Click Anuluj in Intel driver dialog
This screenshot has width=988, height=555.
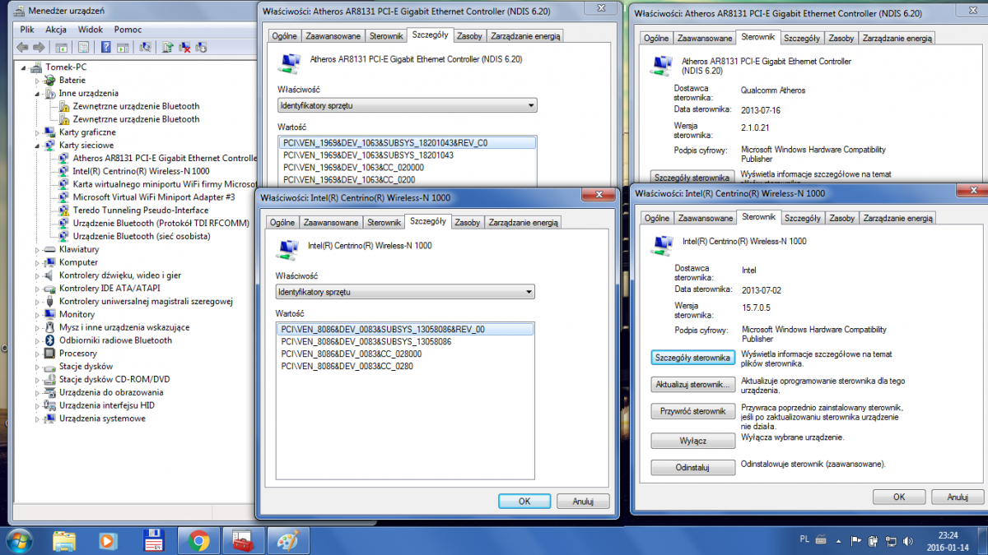(x=958, y=497)
